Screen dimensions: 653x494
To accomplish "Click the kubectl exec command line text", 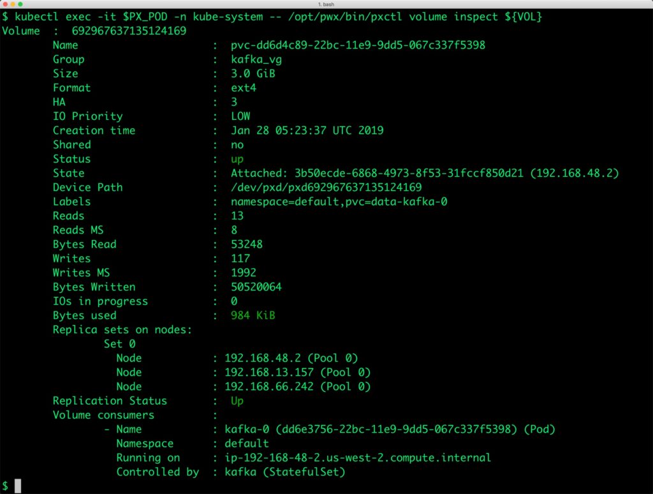I will coord(272,17).
